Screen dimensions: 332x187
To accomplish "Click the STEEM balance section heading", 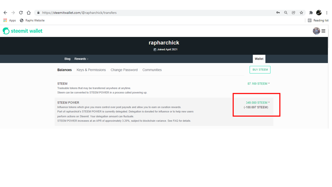I will click(x=62, y=84).
